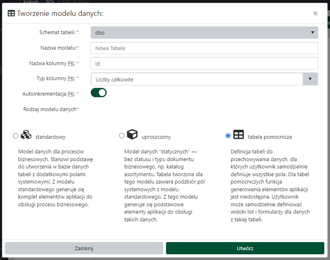The image size is (330, 260).
Task: Choose the uproszczony model radio option
Action: tap(122, 136)
